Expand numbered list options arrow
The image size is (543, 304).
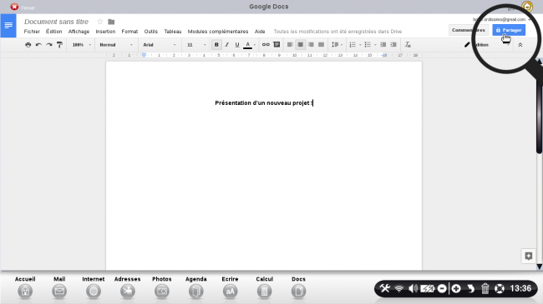click(360, 45)
